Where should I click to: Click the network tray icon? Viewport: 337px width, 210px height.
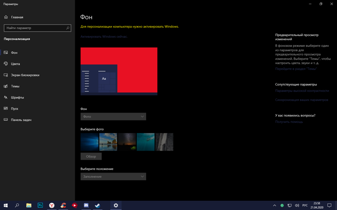[289, 205]
